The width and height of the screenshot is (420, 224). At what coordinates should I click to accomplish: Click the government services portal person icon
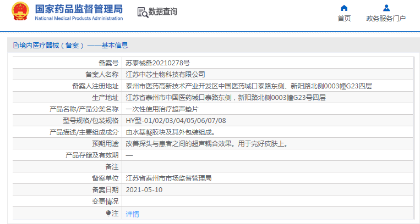coord(386,8)
